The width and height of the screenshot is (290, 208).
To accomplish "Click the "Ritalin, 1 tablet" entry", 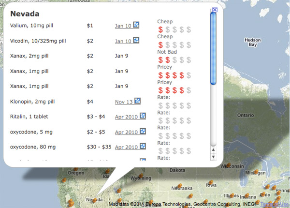I will (x=29, y=117).
